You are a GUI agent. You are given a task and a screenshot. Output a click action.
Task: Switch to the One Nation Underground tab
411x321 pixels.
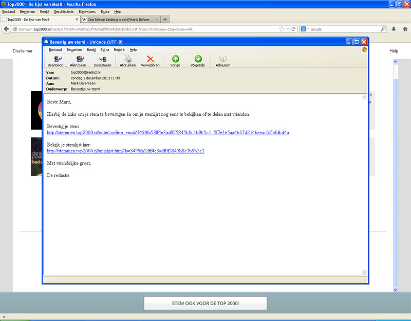point(120,20)
